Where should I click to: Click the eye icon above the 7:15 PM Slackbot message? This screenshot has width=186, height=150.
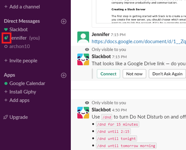coord(87,50)
